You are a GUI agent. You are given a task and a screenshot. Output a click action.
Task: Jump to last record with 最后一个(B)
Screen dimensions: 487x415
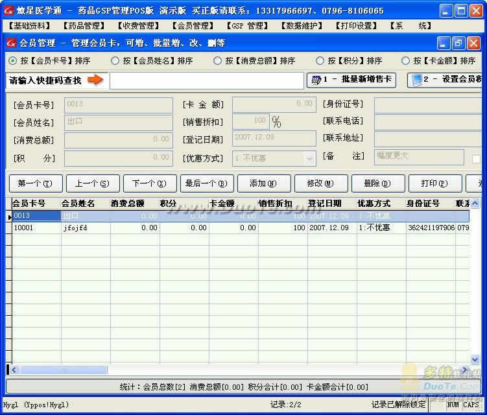pos(207,184)
